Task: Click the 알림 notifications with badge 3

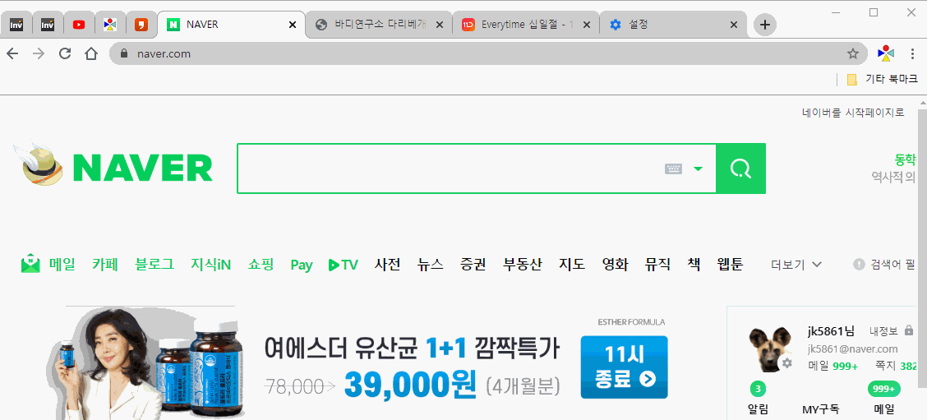Action: pyautogui.click(x=758, y=399)
